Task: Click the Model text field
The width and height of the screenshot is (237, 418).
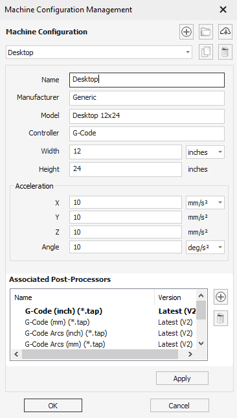Action: (x=147, y=116)
